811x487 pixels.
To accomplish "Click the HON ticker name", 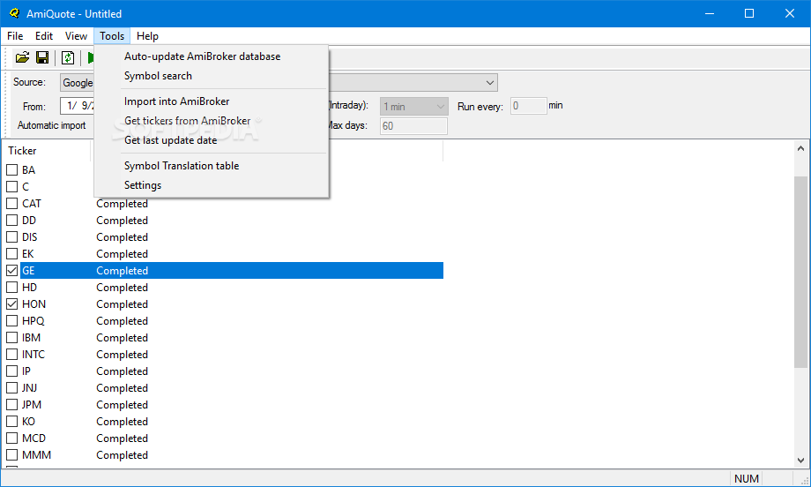I will [33, 303].
